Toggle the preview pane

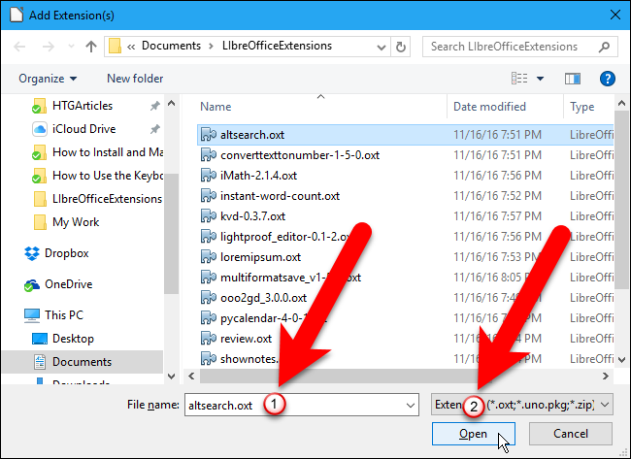tap(572, 79)
